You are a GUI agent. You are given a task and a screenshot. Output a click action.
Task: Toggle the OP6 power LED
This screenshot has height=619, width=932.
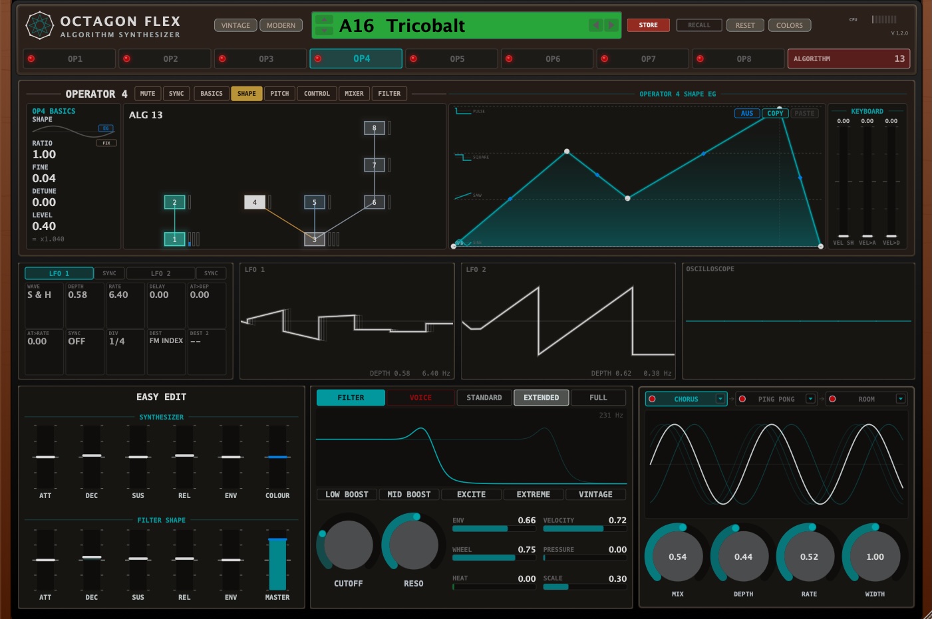[509, 59]
